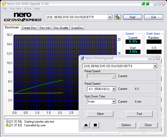Screen dimensions: 167x137
Task: Select the 'Canceled by user' log entry
Action: click(35, 125)
